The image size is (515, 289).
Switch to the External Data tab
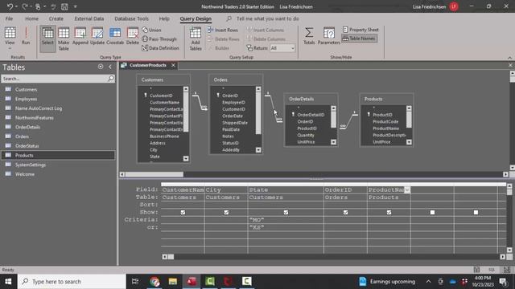[89, 18]
